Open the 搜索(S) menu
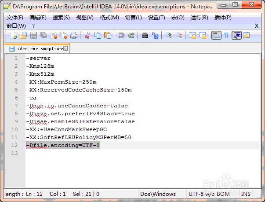Image resolution: width=265 pixels, height=202 pixels. coord(61,18)
